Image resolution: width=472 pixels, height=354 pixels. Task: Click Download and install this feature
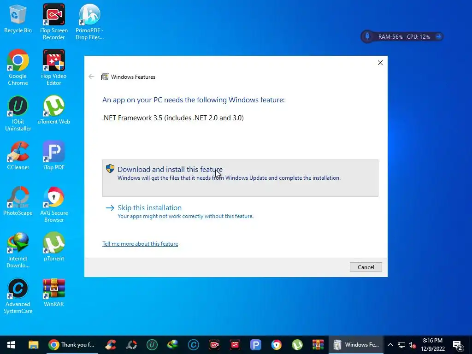click(240, 178)
